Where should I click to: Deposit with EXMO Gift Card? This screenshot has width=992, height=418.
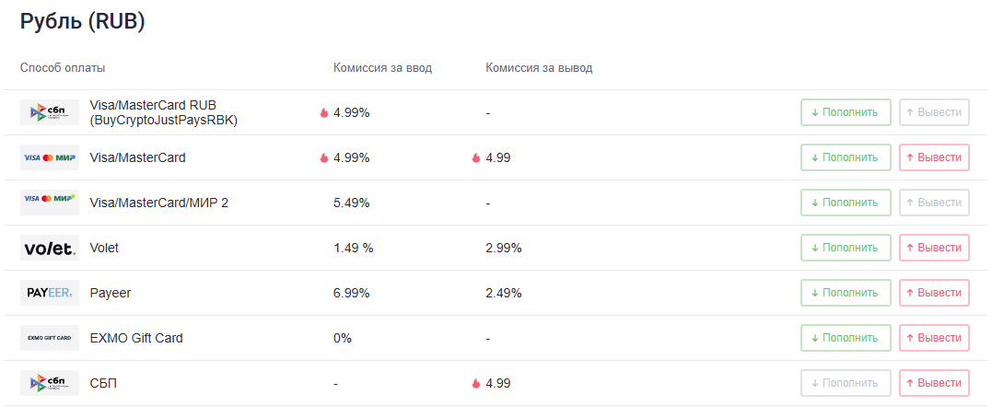click(x=846, y=338)
